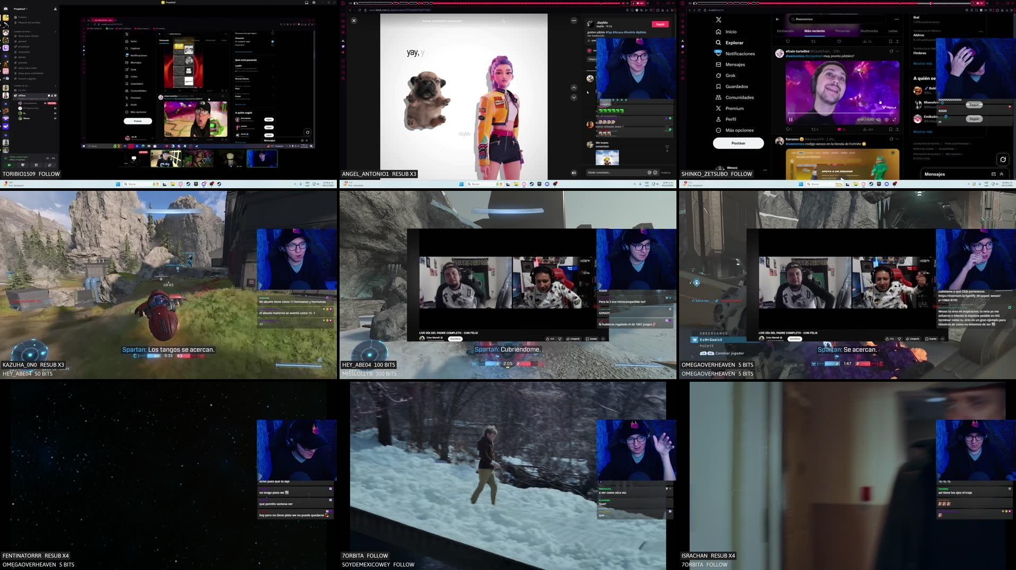Open Mensajes from the X sidebar
The height and width of the screenshot is (570, 1016).
pyautogui.click(x=735, y=64)
